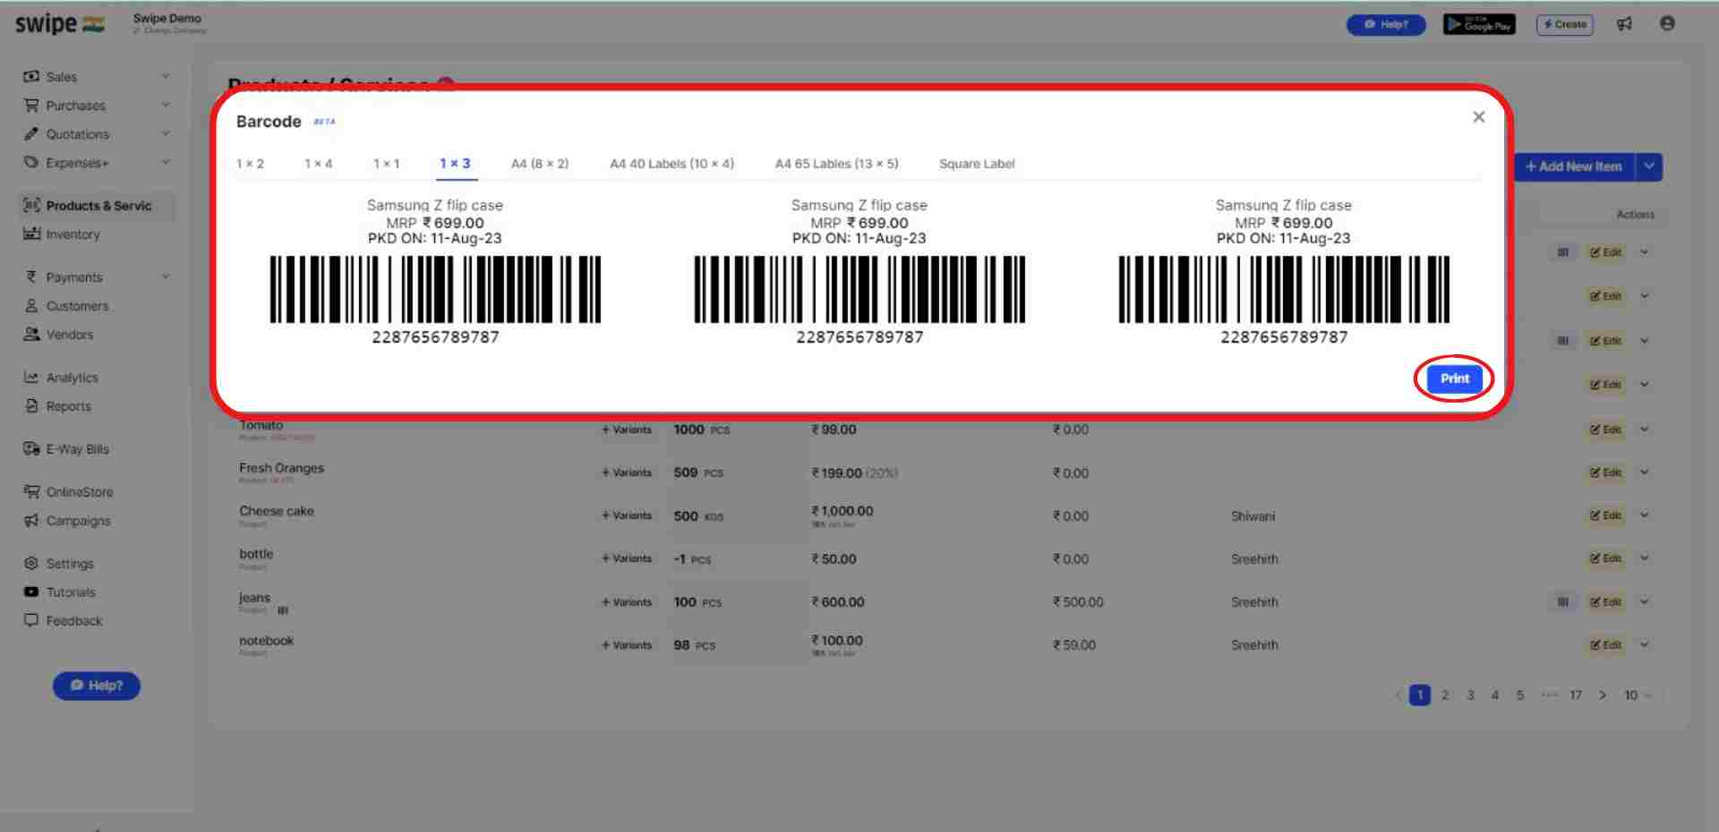The image size is (1719, 832).
Task: Click the Help? button below sidebar
Action: (97, 686)
